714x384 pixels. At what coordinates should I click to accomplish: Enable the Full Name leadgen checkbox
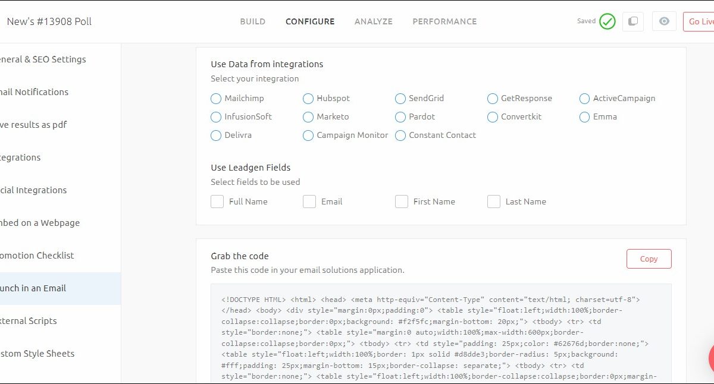pyautogui.click(x=217, y=202)
